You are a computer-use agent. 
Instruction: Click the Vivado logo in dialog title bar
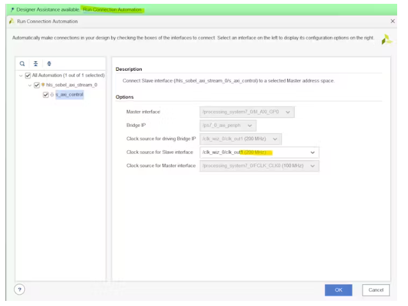(11, 21)
